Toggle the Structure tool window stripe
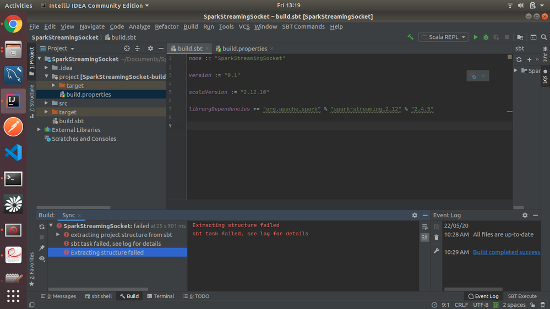The image size is (550, 309). click(x=31, y=101)
